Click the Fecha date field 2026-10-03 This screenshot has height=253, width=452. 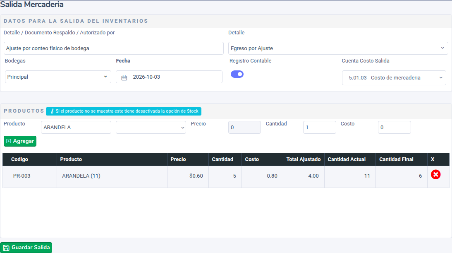coord(169,77)
